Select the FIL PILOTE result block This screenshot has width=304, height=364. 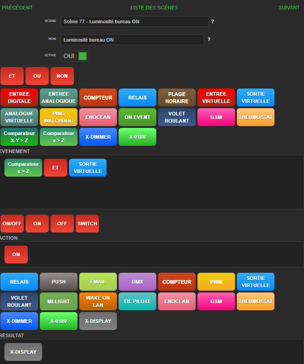pyautogui.click(x=137, y=301)
